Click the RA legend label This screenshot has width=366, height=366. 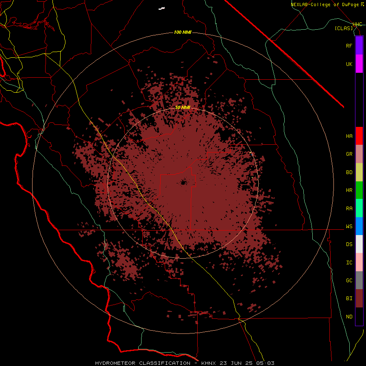point(349,209)
